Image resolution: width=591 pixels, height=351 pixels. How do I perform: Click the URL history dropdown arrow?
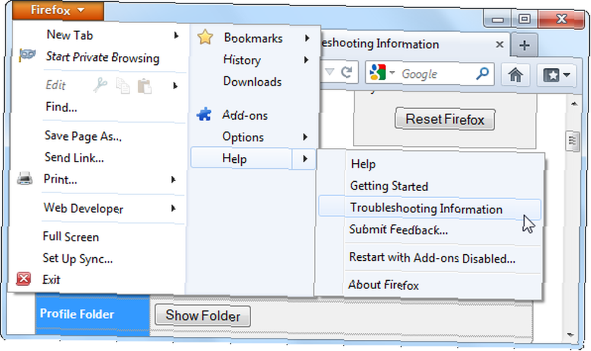click(x=329, y=71)
